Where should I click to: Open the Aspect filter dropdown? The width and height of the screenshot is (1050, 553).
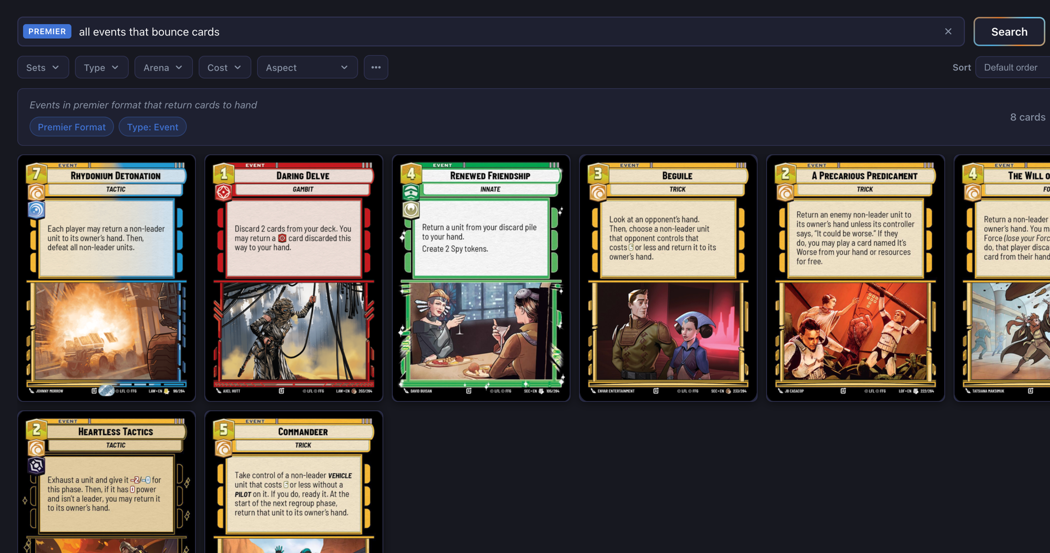(x=307, y=67)
